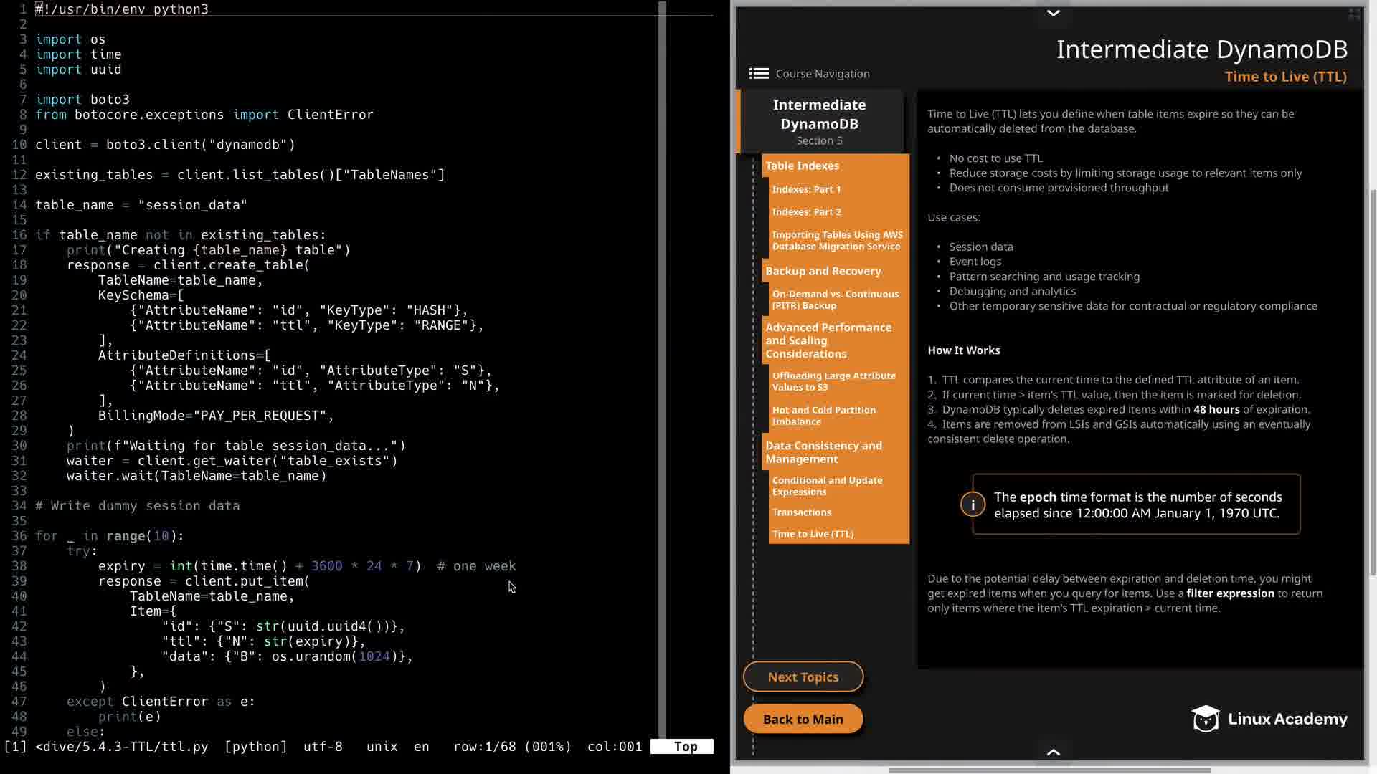This screenshot has width=1377, height=774.
Task: Open Indexes: Part 2 lesson
Action: [x=807, y=212]
